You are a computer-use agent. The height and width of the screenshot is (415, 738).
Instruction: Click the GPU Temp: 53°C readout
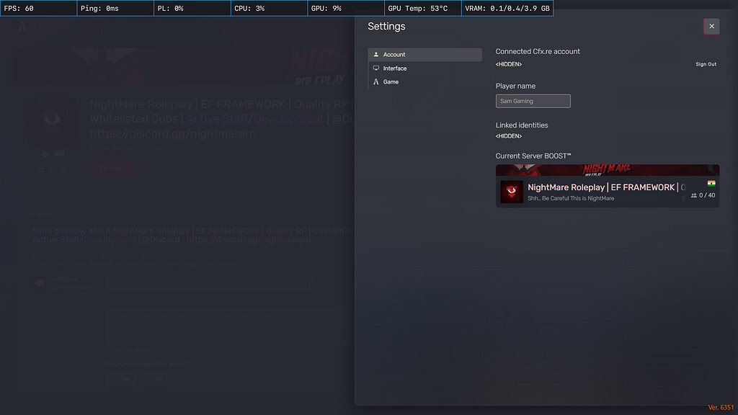click(x=422, y=9)
